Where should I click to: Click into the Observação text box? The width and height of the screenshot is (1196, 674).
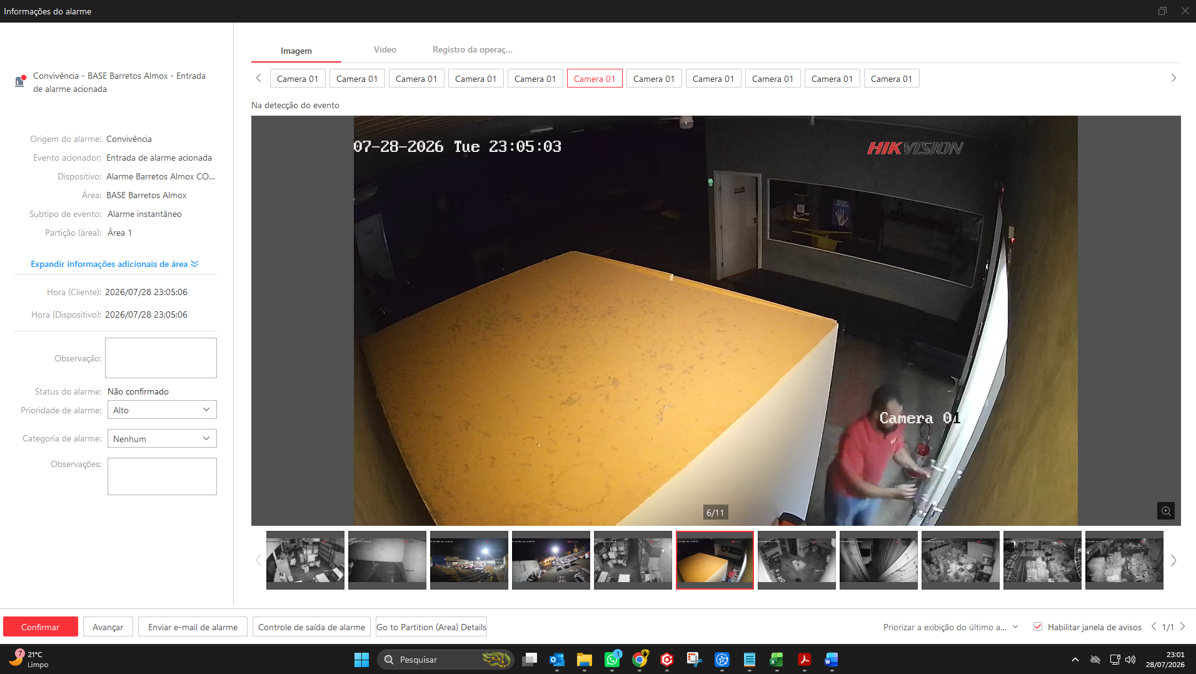(161, 358)
